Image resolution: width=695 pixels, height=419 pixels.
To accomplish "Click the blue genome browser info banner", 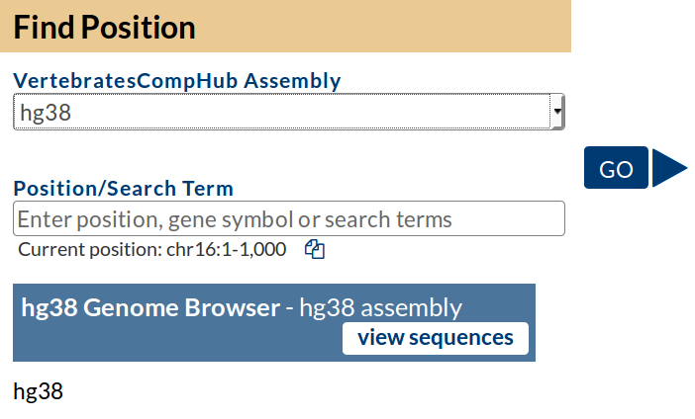I will click(x=178, y=340).
